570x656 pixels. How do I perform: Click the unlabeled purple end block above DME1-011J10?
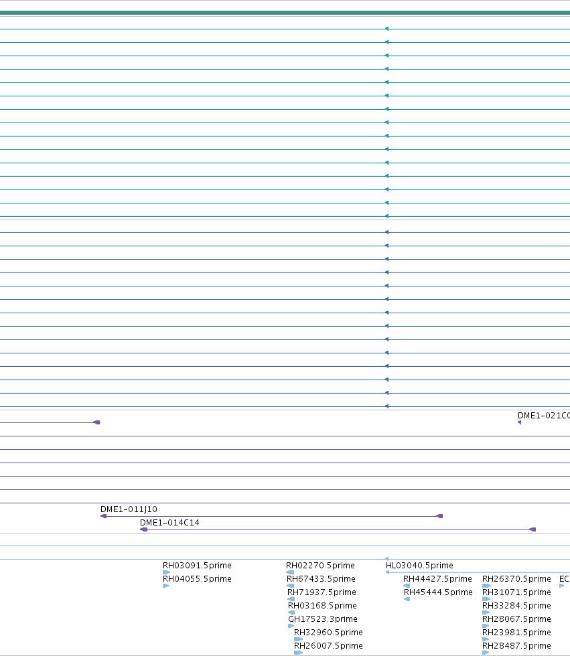[96, 422]
